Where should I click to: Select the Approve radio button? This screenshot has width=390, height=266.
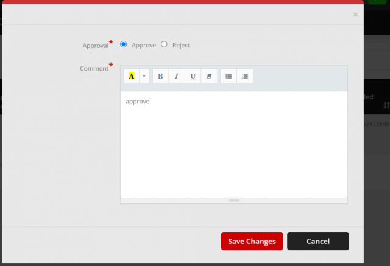coord(123,44)
